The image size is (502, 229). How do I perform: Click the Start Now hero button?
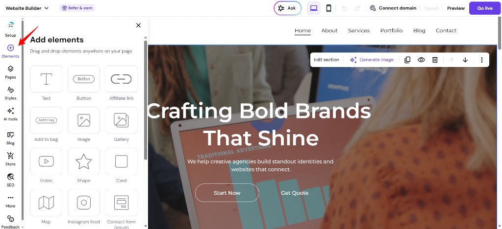pos(227,193)
